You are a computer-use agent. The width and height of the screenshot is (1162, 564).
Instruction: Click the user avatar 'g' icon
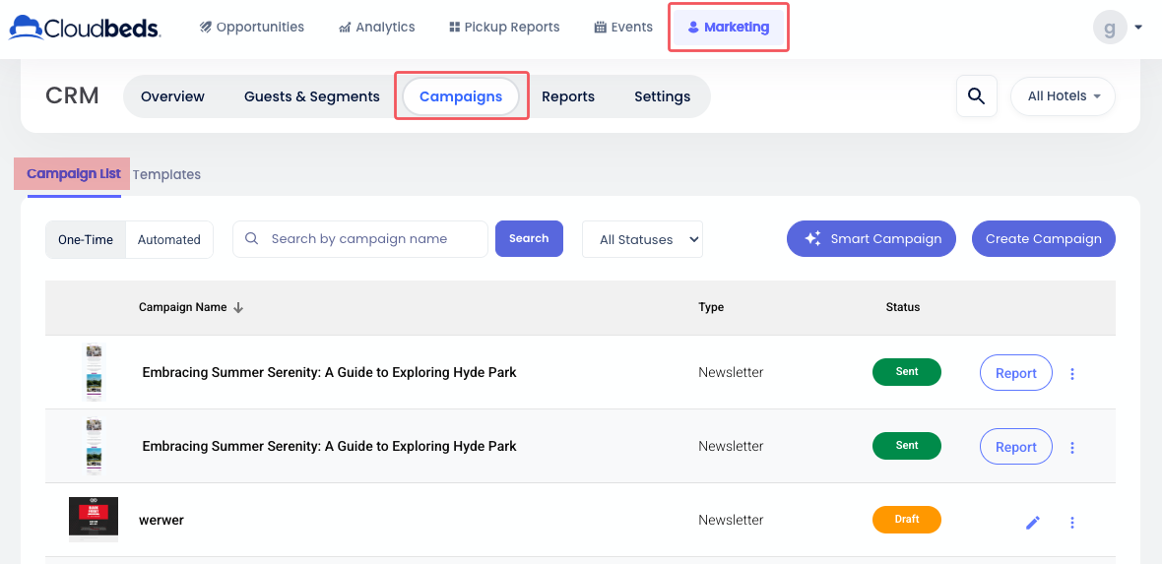coord(1110,28)
